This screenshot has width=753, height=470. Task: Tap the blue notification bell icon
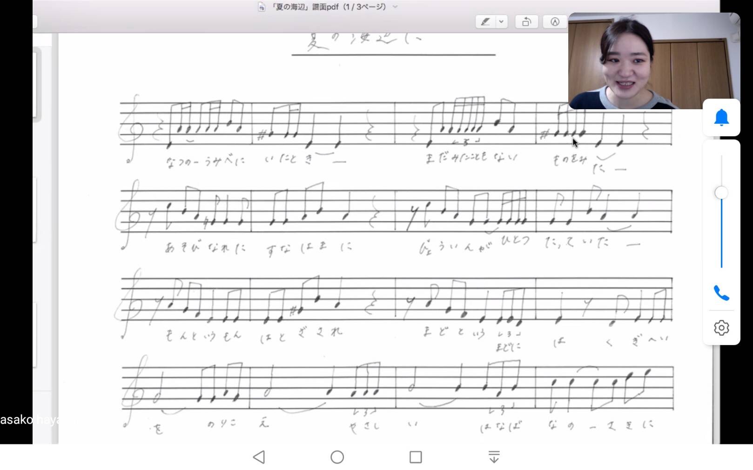click(721, 118)
